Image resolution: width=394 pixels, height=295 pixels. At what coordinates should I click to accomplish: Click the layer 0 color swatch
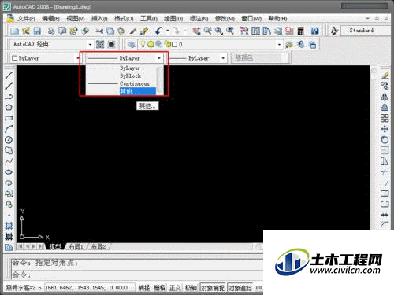174,45
